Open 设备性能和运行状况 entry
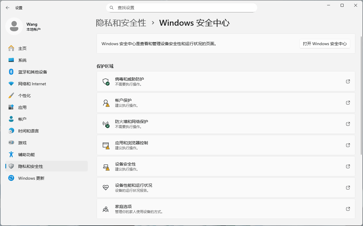The image size is (363, 226). (226, 188)
